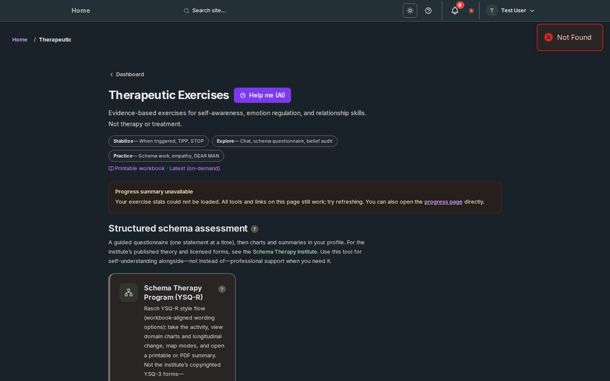The width and height of the screenshot is (610, 381).
Task: Click the help circle icon in the top bar
Action: pyautogui.click(x=428, y=11)
